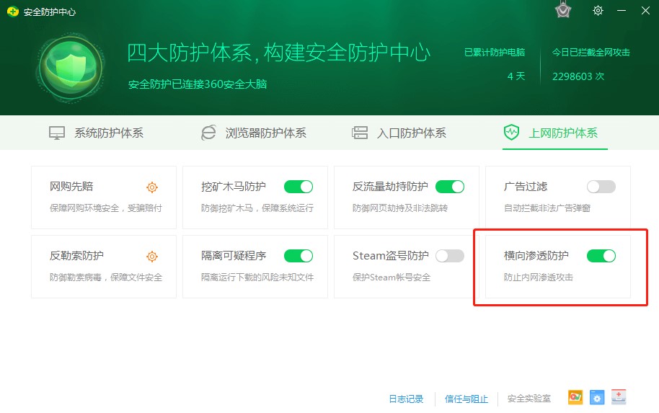Click 今日已拦截全网攻击 label
The height and width of the screenshot is (413, 659).
[591, 53]
